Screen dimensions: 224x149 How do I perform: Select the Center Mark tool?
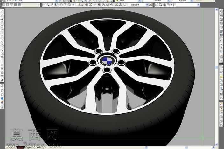pyautogui.click(x=104, y=5)
